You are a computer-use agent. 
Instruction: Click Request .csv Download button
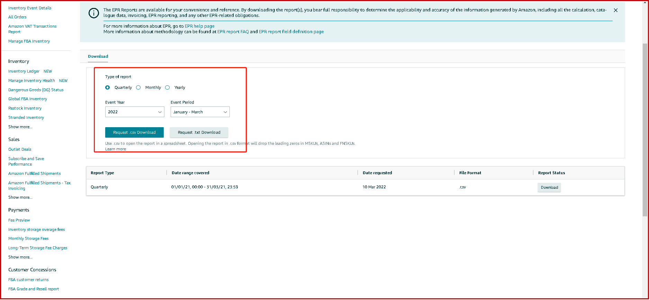pos(134,132)
